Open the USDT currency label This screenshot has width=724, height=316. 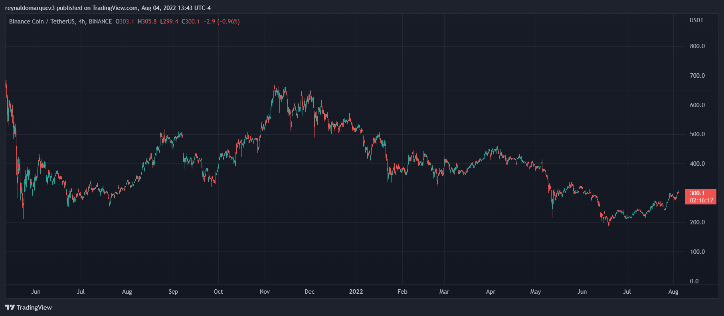tap(696, 20)
